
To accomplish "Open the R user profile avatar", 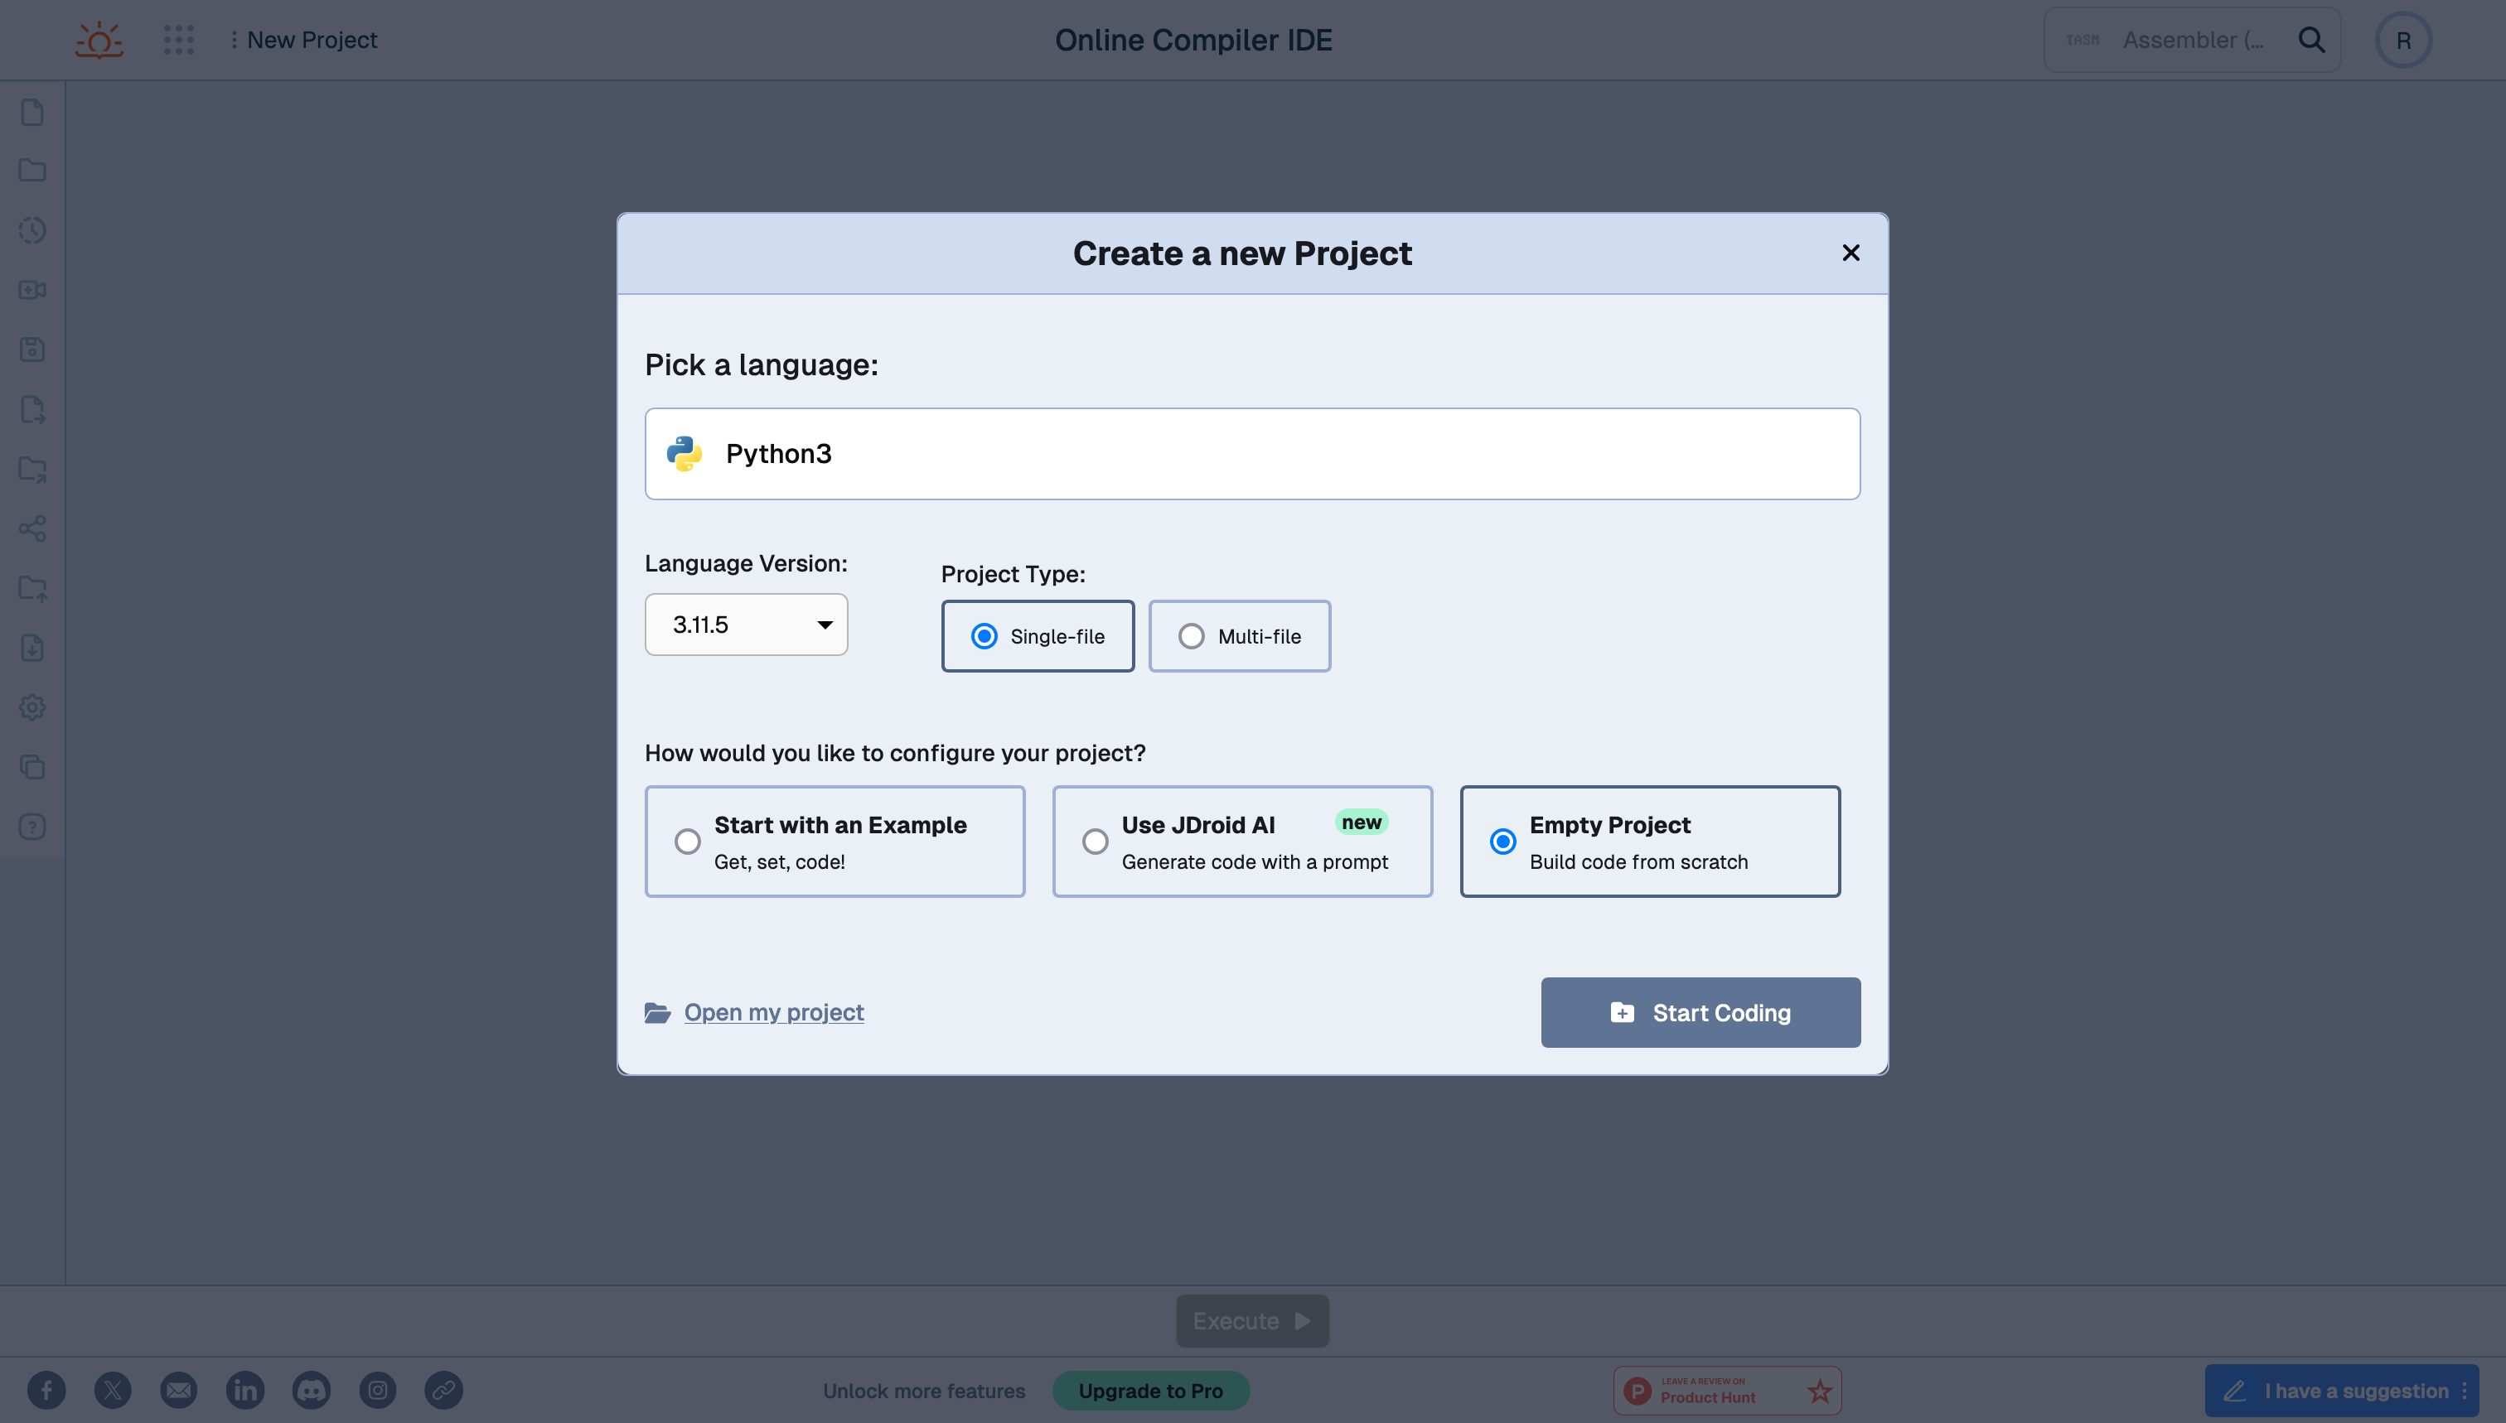I will pos(2403,40).
